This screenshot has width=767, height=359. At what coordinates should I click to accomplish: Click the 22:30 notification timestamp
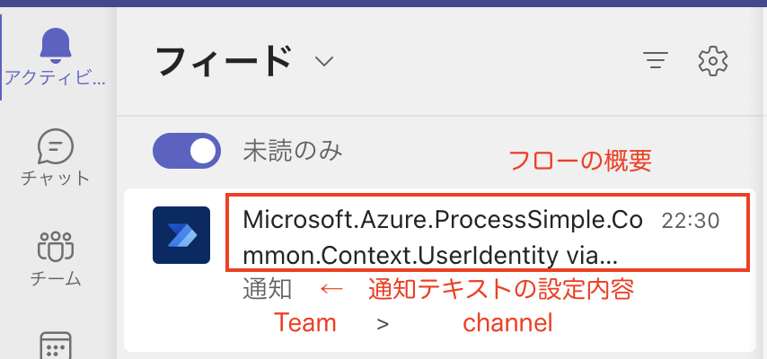[691, 221]
